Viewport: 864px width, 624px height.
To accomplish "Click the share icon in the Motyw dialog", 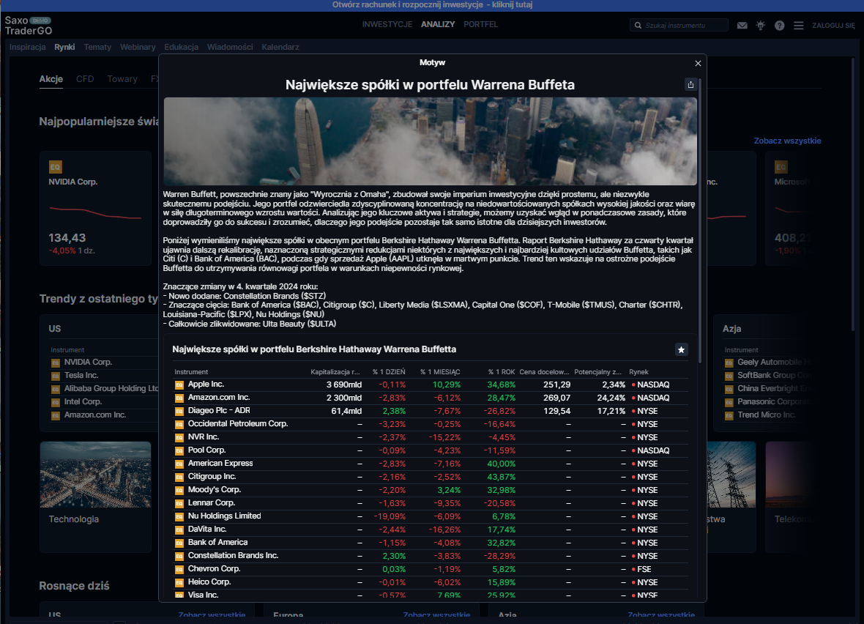I will click(x=690, y=85).
